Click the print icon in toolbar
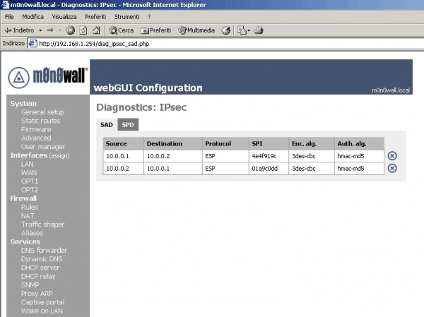The image size is (424, 317). 259,30
